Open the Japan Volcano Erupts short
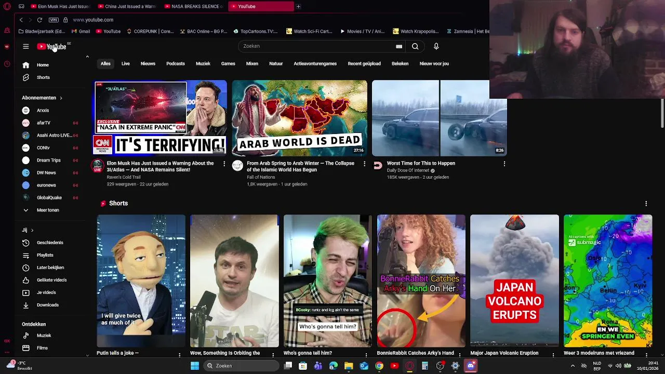 514,280
